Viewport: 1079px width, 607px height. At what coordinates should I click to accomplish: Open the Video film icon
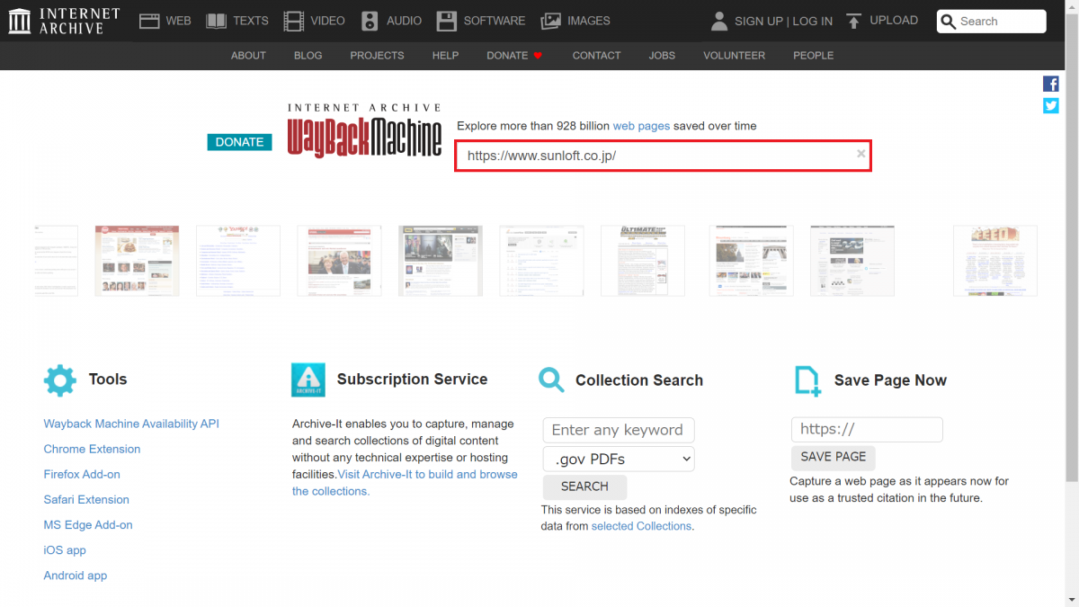tap(293, 21)
